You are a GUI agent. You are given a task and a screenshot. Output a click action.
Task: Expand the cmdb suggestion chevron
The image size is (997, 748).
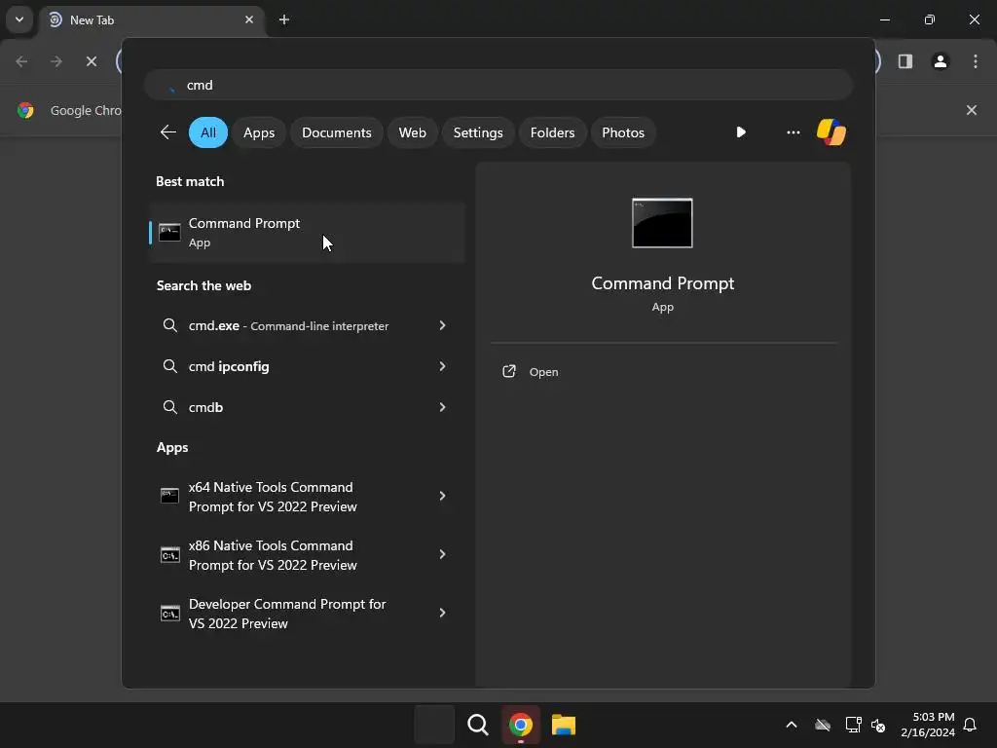(443, 407)
